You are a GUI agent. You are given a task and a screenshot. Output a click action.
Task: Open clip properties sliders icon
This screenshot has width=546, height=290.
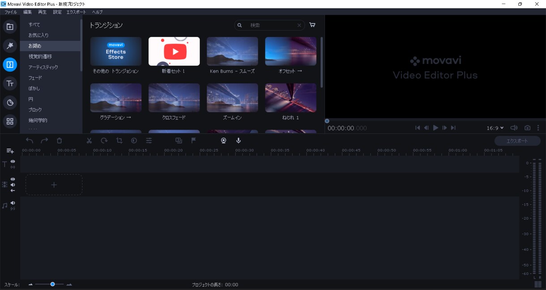149,140
